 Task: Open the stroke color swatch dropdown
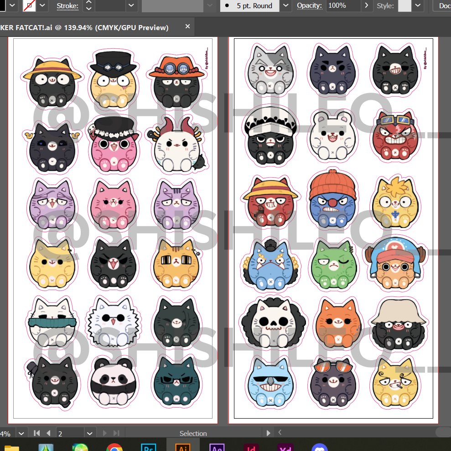click(x=42, y=5)
